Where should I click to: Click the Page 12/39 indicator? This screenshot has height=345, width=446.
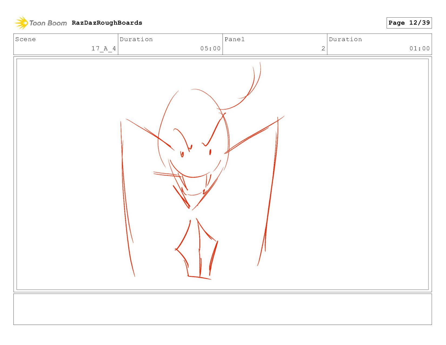(409, 23)
